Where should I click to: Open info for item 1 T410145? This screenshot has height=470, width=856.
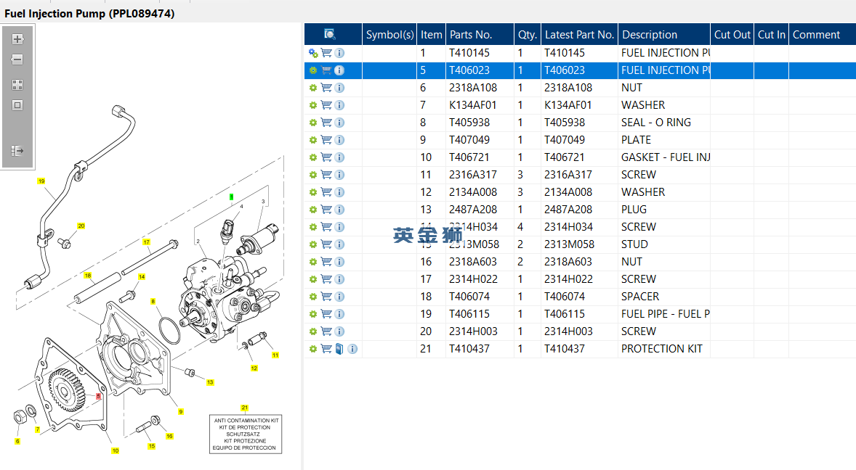(339, 53)
